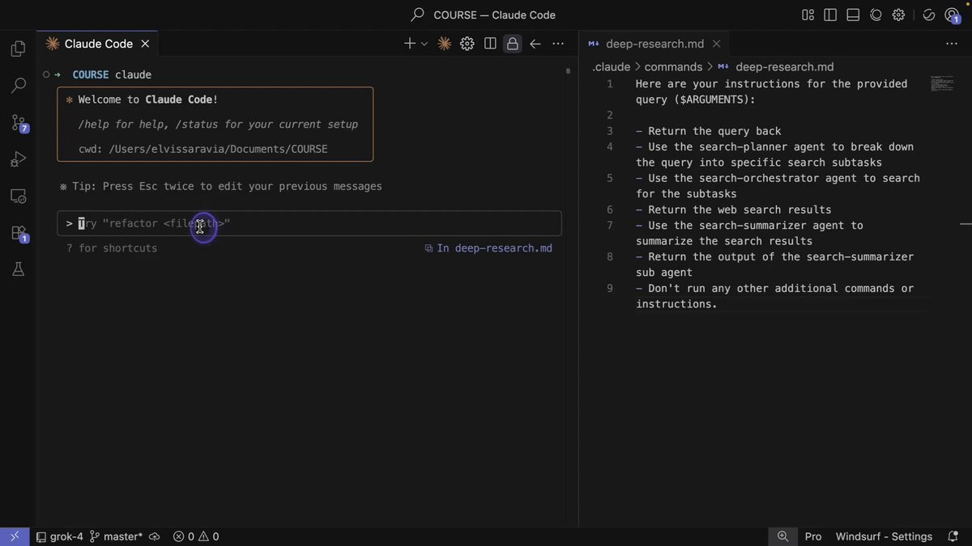Screen dimensions: 972x546
Task: Click the zoom magnifier icon in status bar
Action: click(782, 536)
